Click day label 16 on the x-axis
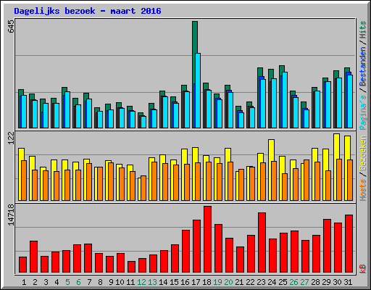The image size is (371, 290). 185,282
